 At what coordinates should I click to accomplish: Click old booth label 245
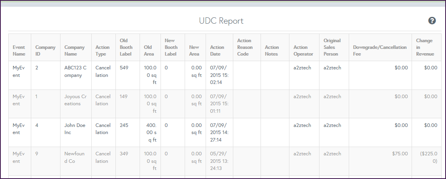pos(124,125)
